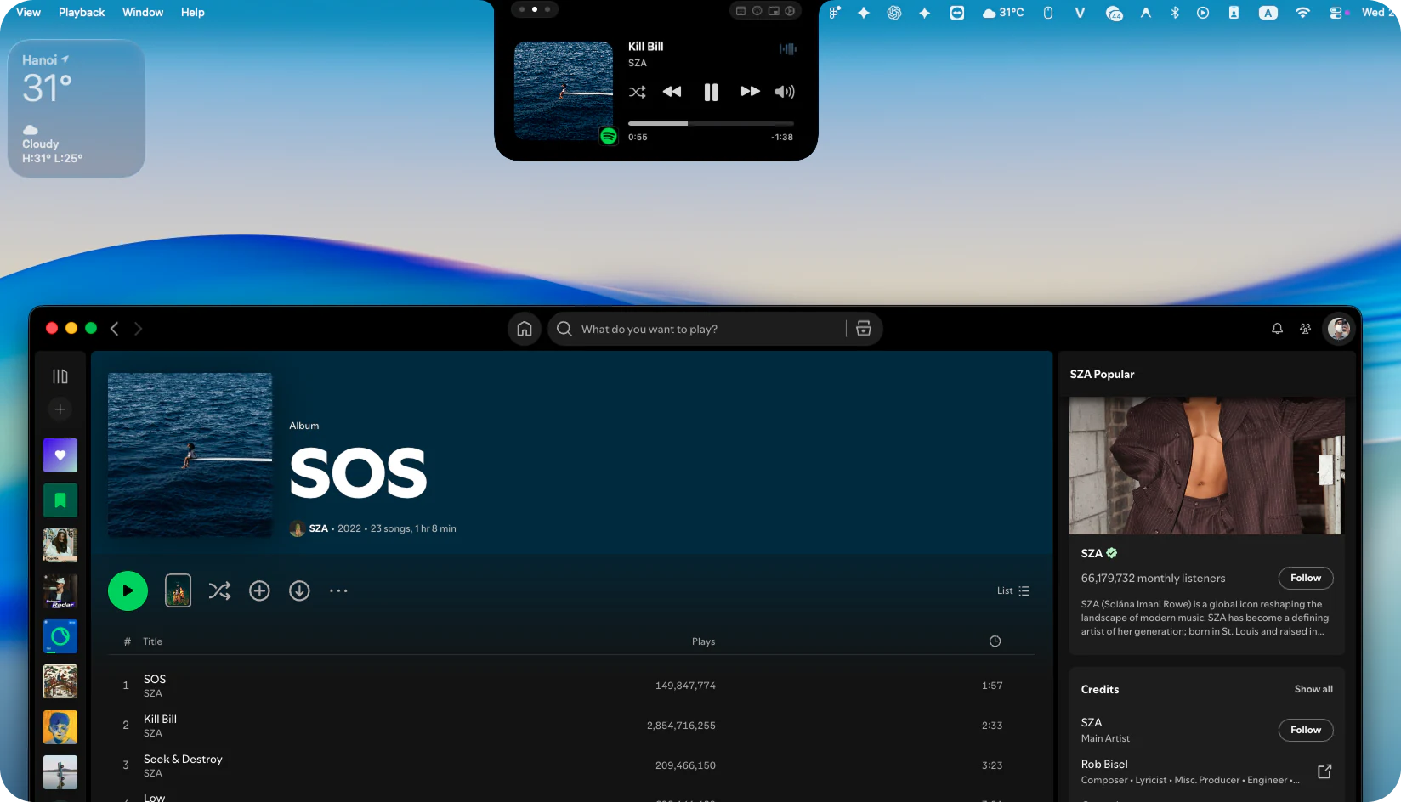1401x802 pixels.
Task: Pause Kill Bill in the notch player
Action: (x=711, y=92)
